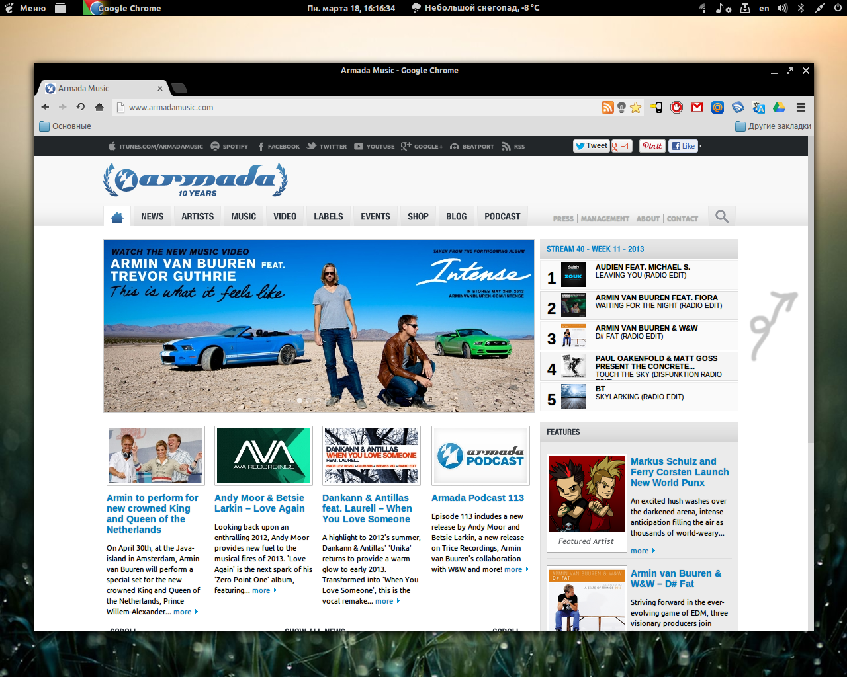This screenshot has height=677, width=847.
Task: Open the MUSIC navigation tab
Action: pyautogui.click(x=244, y=216)
